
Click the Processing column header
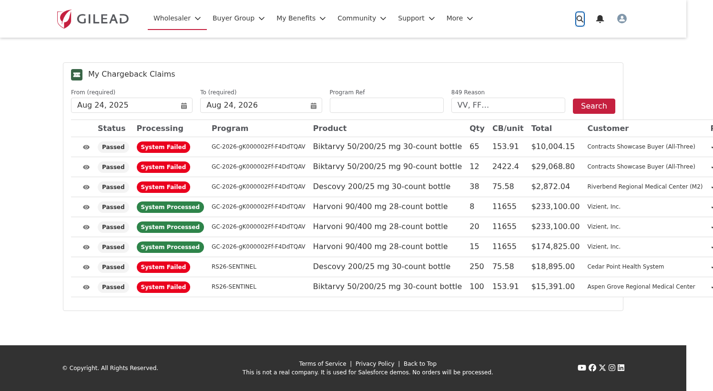160,129
